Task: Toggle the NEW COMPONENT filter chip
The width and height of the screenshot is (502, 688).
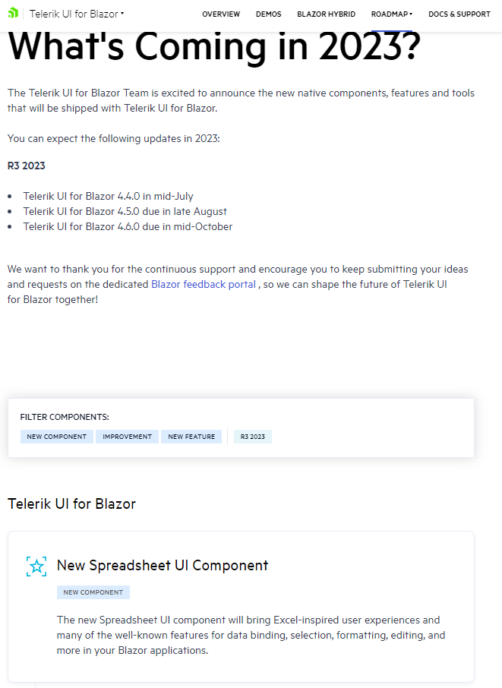Action: pyautogui.click(x=57, y=437)
